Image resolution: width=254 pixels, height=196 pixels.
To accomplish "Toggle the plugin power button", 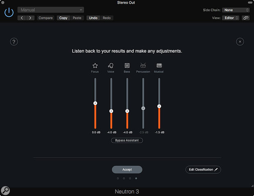I will (x=9, y=12).
